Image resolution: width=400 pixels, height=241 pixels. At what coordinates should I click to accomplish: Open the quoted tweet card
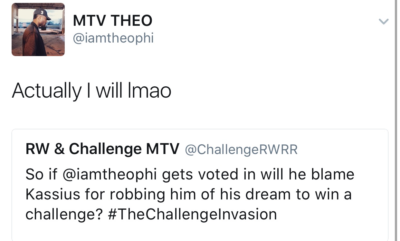tap(200, 185)
